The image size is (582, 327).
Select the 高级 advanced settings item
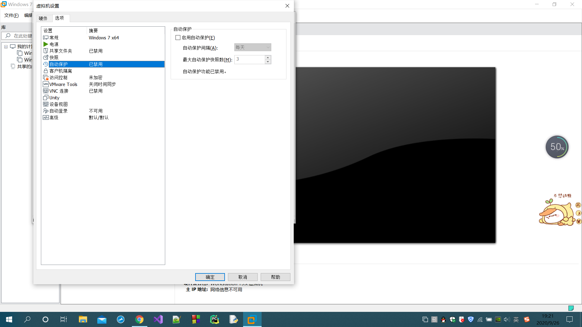[54, 117]
